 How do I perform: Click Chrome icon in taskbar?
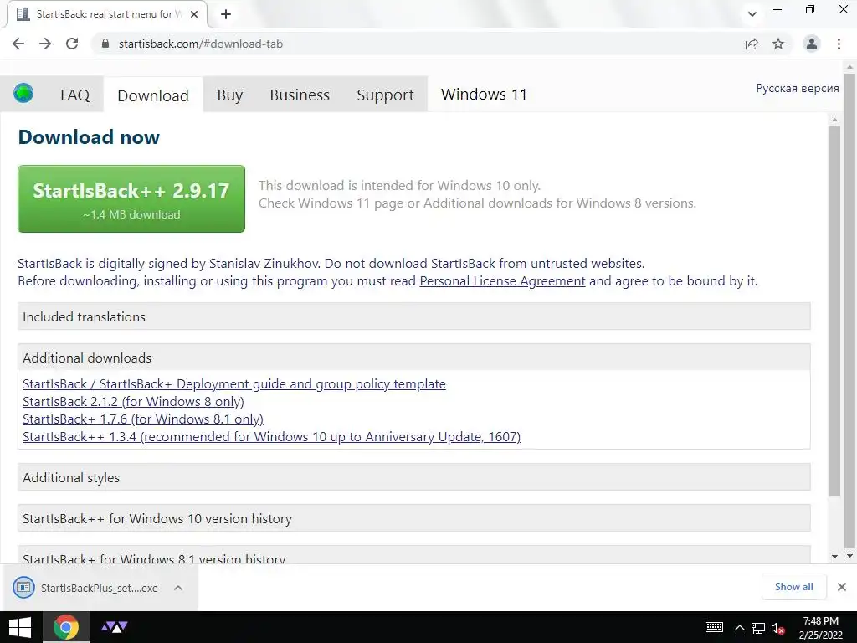65,627
